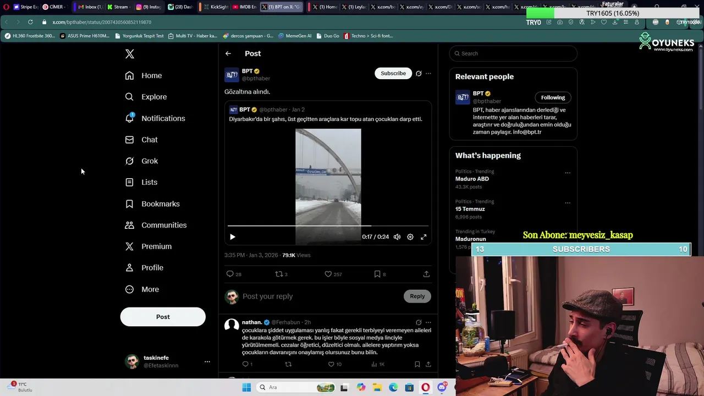Click the Grok icon on nathan.'s reply
The image size is (704, 396).
(419, 322)
